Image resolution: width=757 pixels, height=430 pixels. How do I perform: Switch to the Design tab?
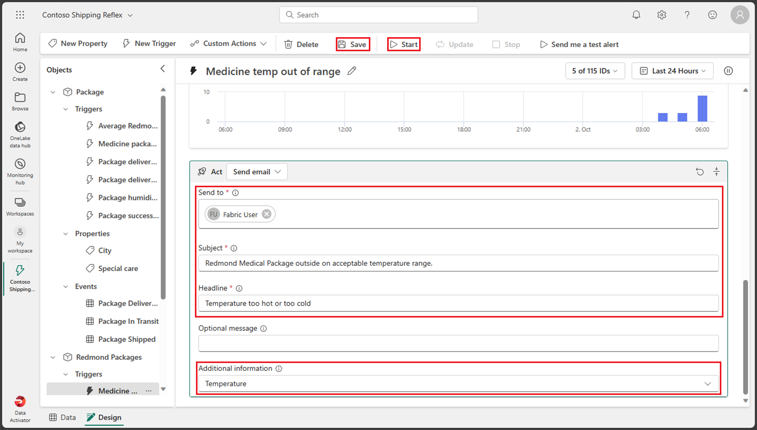[104, 417]
